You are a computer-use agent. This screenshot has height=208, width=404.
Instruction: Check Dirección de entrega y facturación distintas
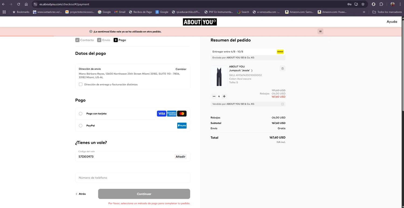81,84
